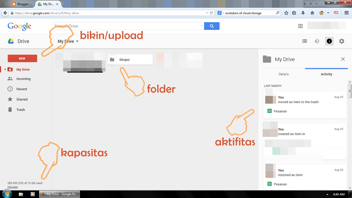Click the Drive logo icon

[x=11, y=41]
